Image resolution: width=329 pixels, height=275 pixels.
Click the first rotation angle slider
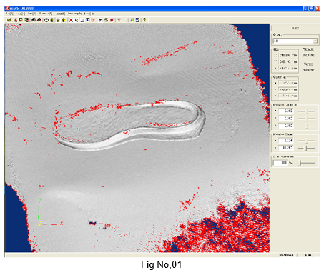point(306,111)
